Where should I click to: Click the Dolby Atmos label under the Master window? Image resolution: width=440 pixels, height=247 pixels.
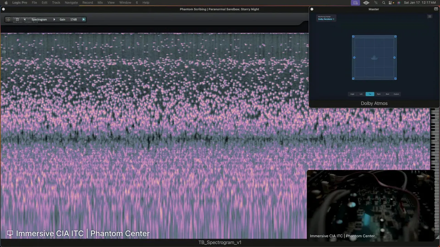(x=374, y=103)
